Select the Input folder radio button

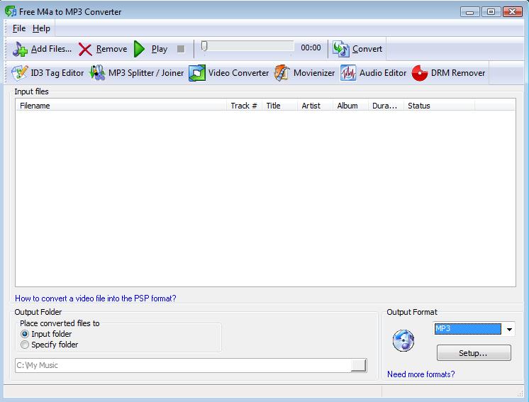[25, 334]
